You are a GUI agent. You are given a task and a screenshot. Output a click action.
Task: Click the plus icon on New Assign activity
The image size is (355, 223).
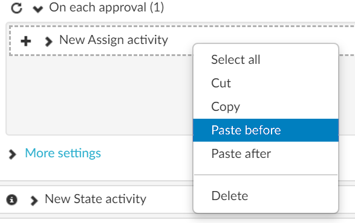tap(26, 41)
